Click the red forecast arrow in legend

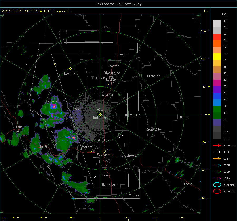pos(217,145)
